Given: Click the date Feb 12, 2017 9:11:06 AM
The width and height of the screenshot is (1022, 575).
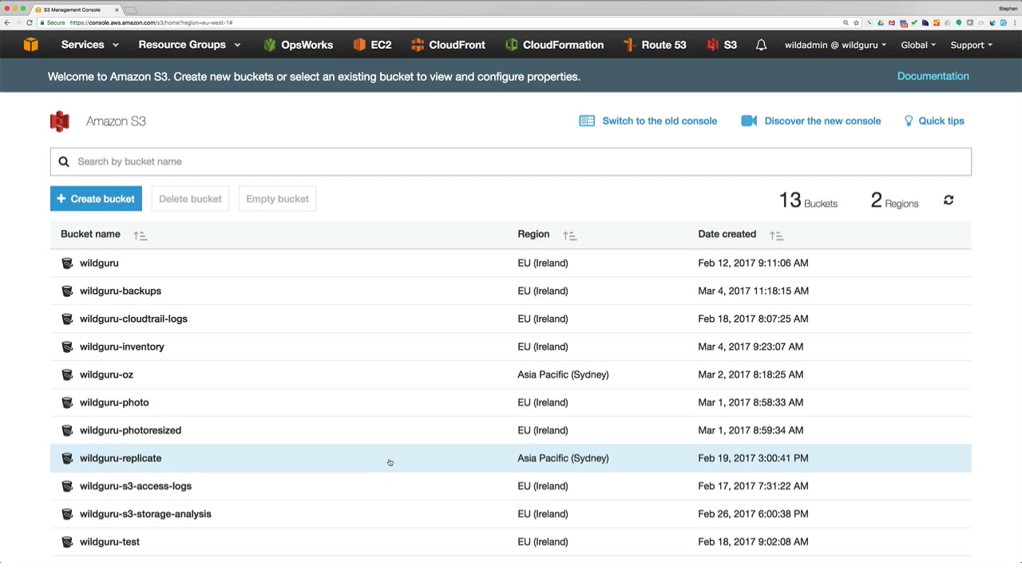Looking at the screenshot, I should point(753,263).
